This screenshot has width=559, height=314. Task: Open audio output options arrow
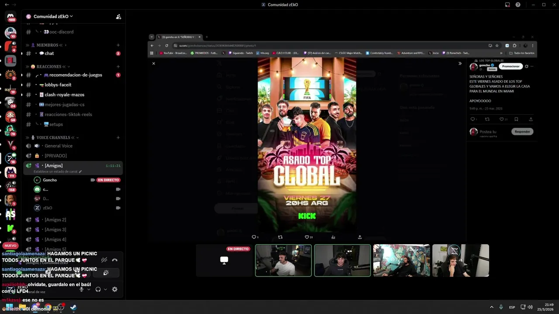click(x=105, y=289)
